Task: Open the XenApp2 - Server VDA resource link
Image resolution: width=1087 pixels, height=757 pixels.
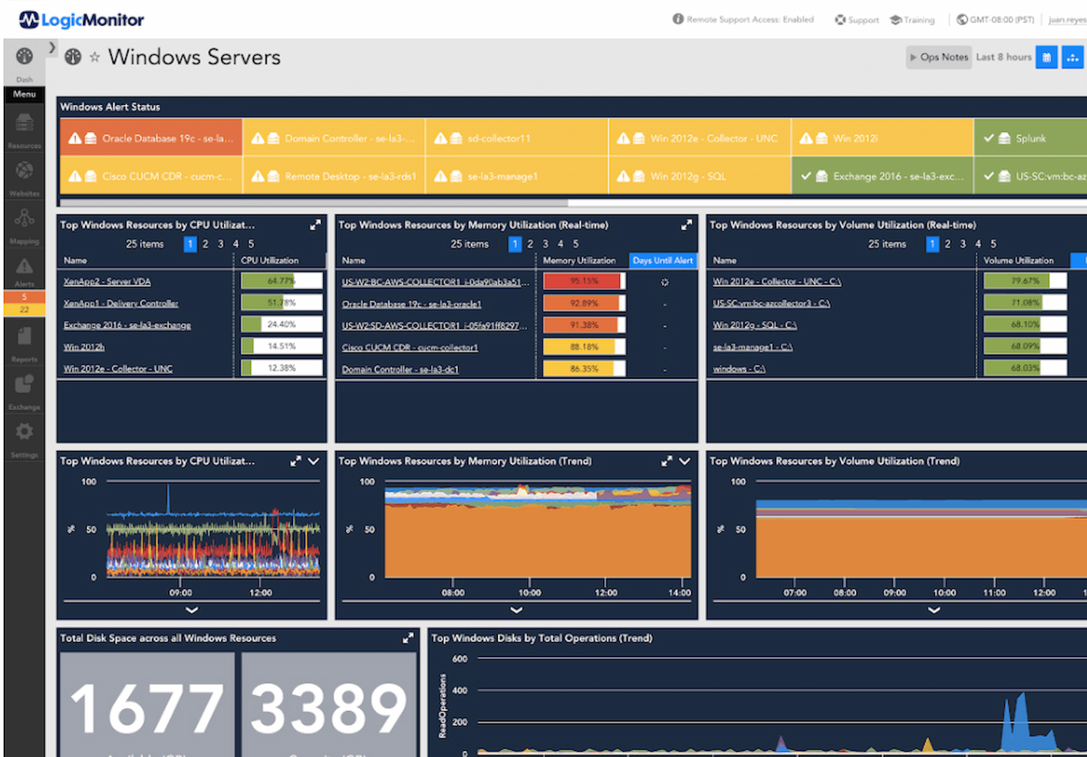Action: (107, 281)
